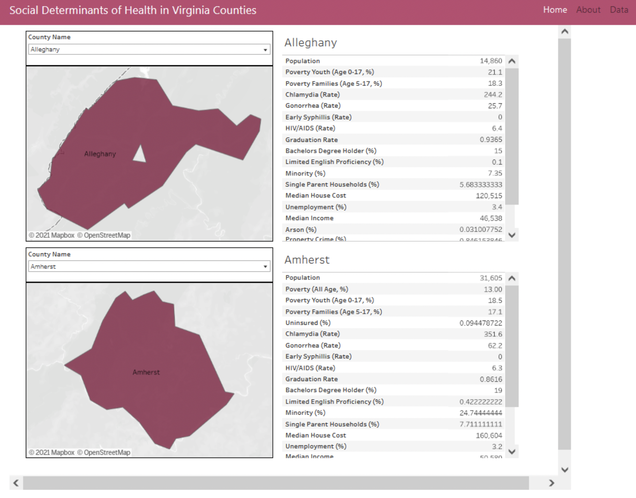
Task: Click the Amherst table vertical scrollbar thumb
Action: pos(511,346)
